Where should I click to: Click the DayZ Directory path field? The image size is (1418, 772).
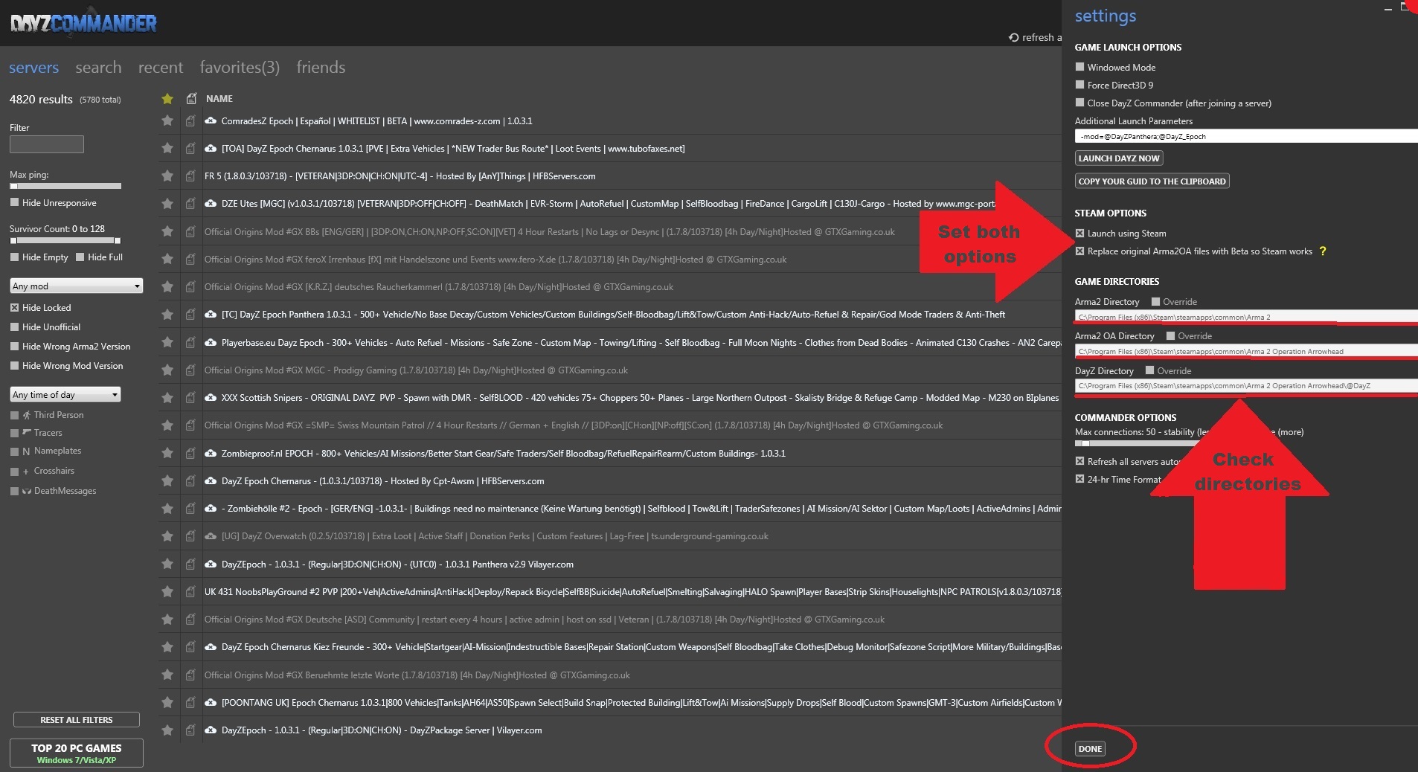1246,385
